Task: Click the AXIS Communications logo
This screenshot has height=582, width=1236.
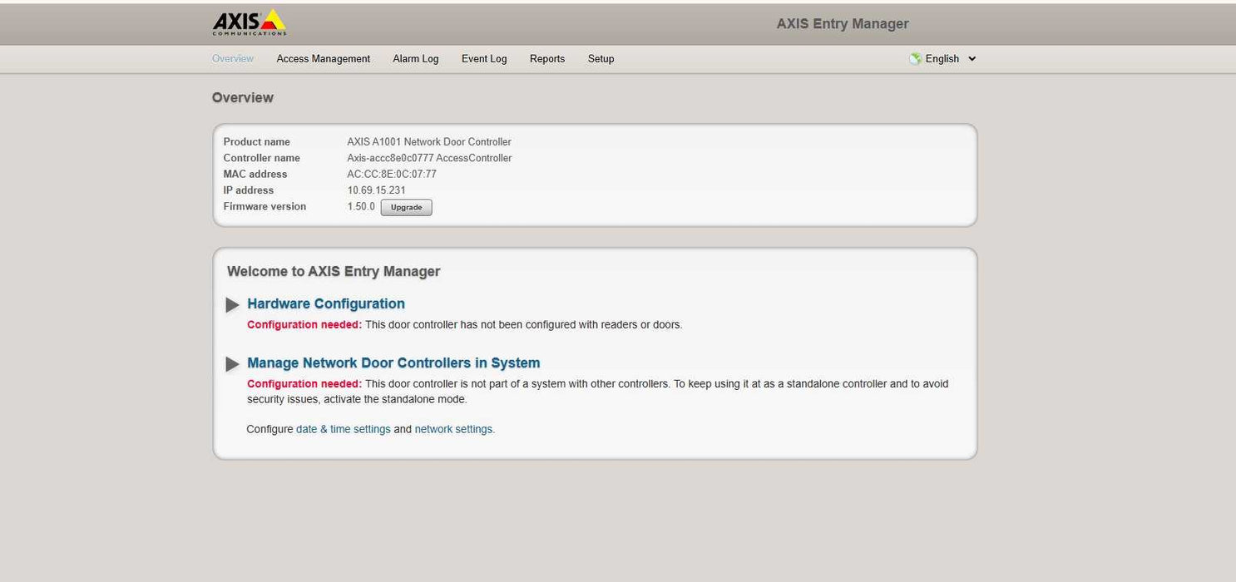Action: 250,22
